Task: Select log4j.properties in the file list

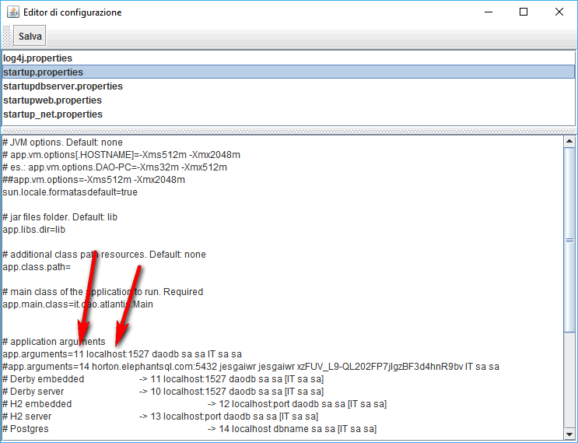Action: [x=289, y=58]
